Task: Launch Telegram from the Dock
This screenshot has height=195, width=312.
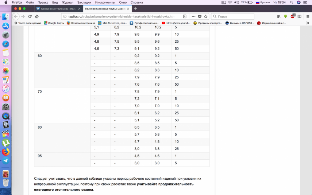Action: tap(5, 161)
